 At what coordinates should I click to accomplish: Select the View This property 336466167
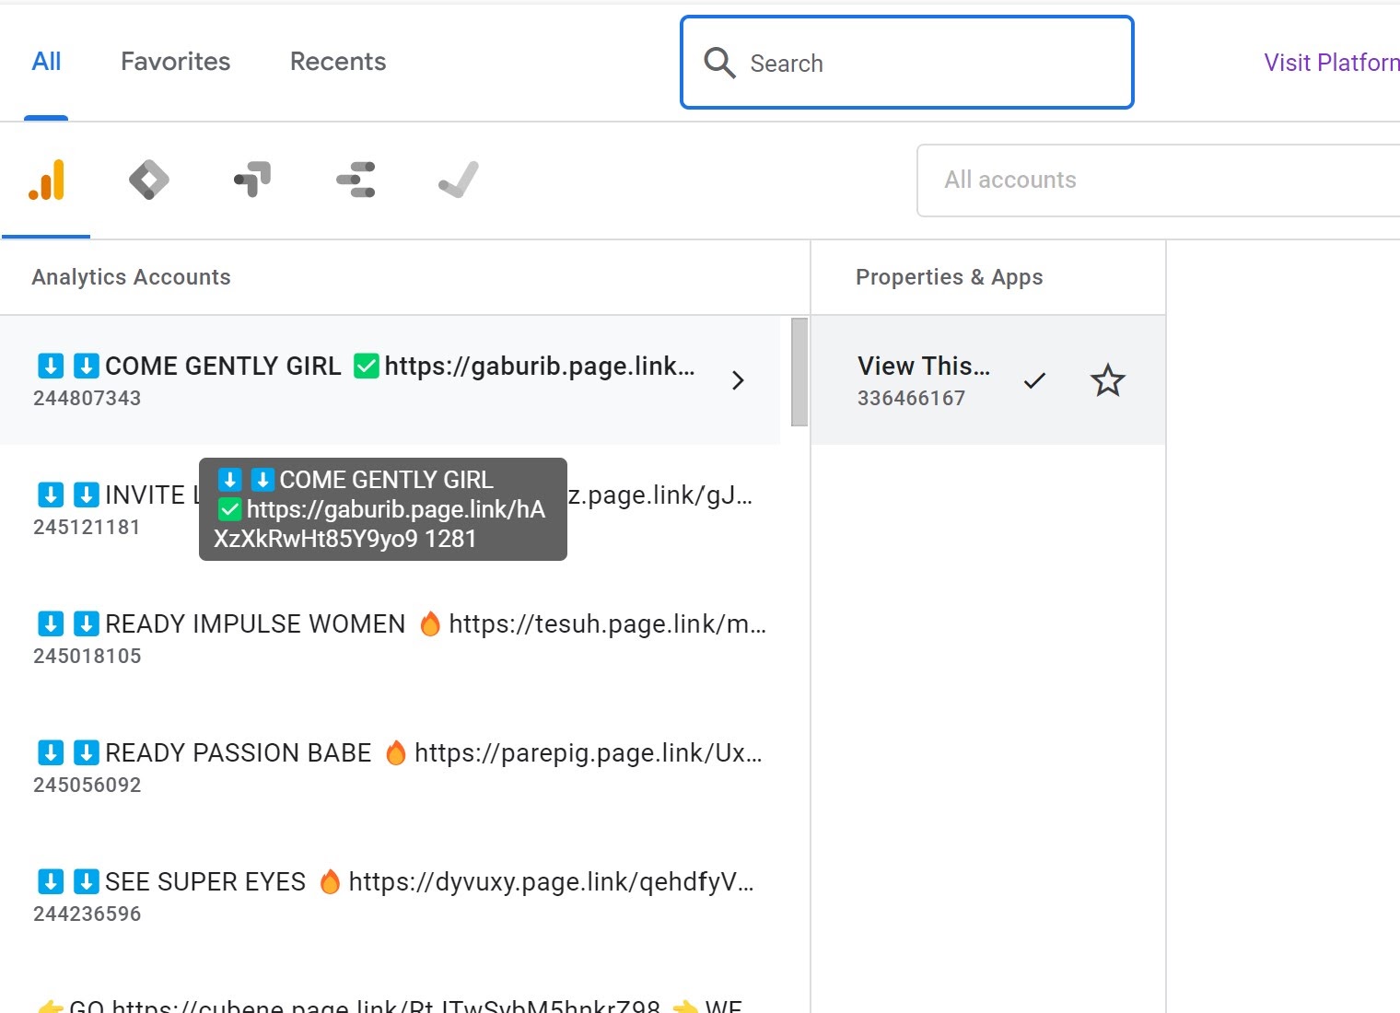click(988, 380)
